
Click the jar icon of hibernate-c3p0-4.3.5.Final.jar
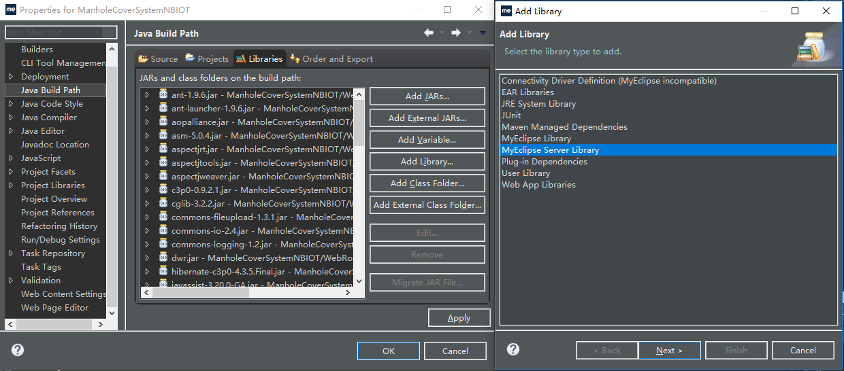163,271
